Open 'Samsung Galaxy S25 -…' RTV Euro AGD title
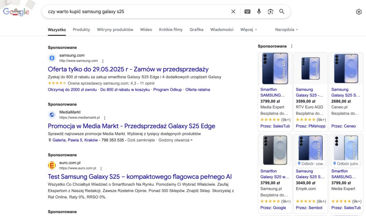This screenshot has height=216, width=366. (309, 92)
